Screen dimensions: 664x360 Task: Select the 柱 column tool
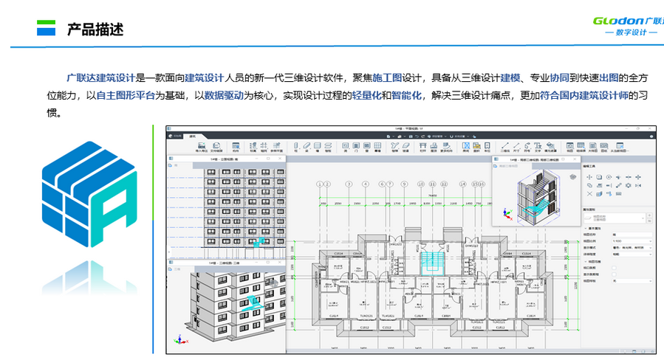pos(295,148)
